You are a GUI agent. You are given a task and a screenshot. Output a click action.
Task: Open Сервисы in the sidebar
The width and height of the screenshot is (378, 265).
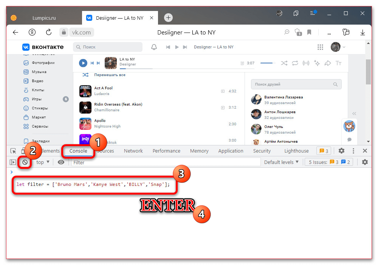click(x=36, y=126)
